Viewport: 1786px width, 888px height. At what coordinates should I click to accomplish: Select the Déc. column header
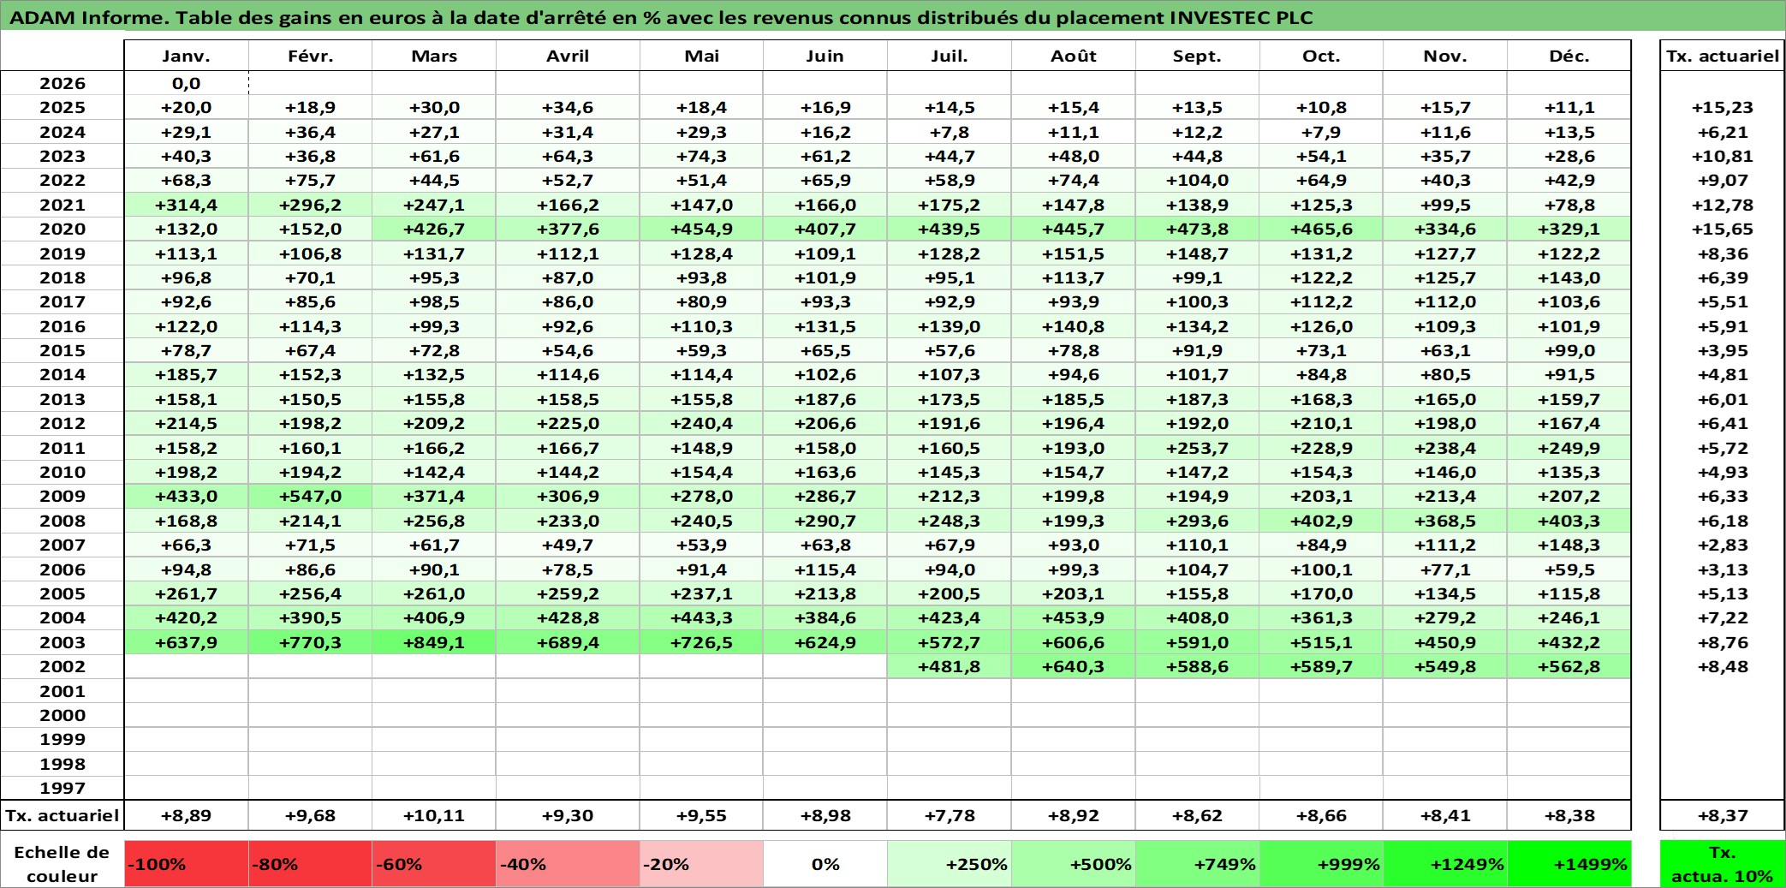[1569, 56]
